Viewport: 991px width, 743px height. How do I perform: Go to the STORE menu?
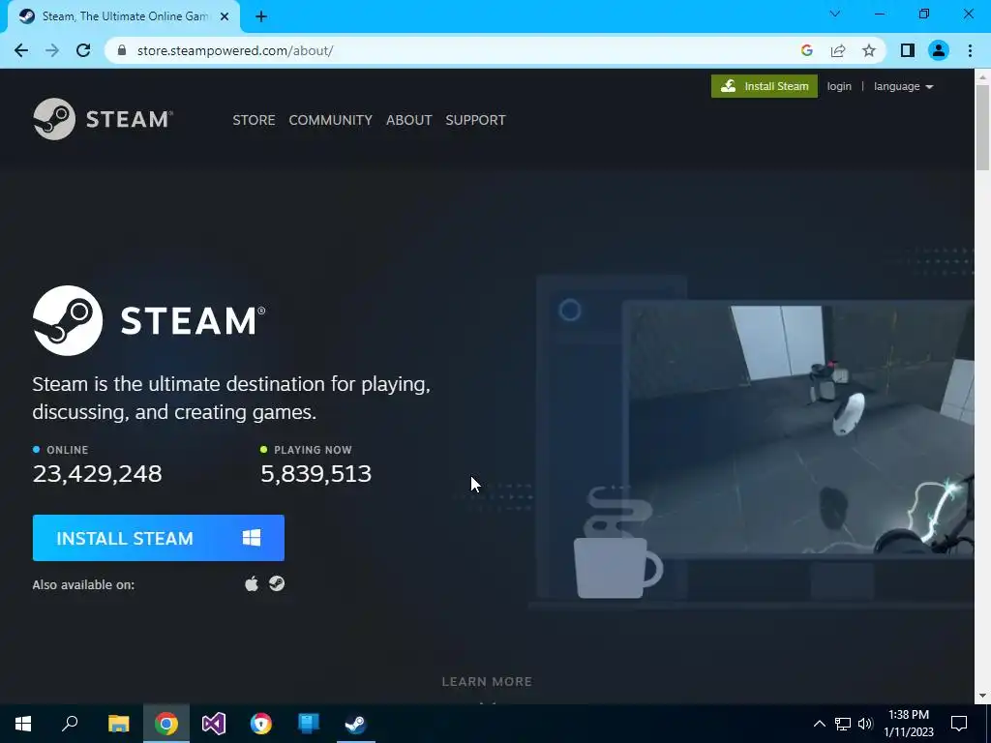[254, 120]
